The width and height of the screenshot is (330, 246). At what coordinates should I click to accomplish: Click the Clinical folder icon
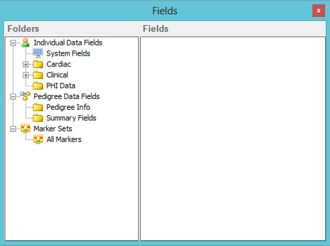pos(38,75)
